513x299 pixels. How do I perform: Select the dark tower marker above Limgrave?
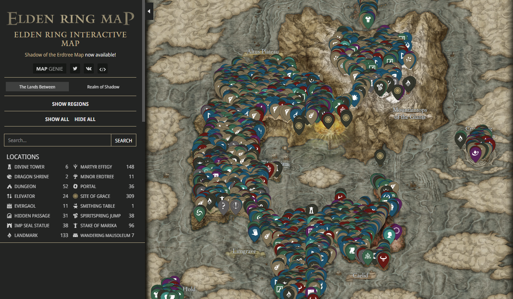[311, 211]
